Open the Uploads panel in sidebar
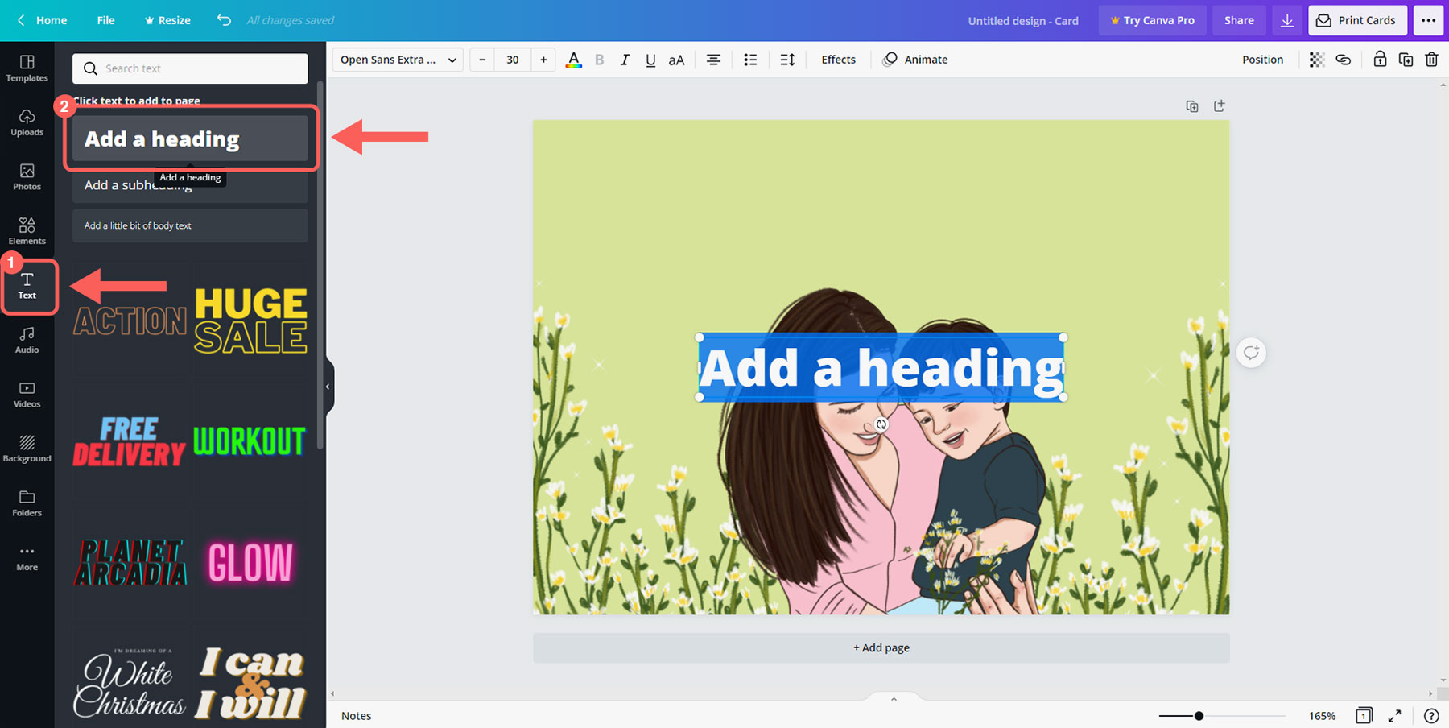This screenshot has width=1449, height=728. [27, 122]
